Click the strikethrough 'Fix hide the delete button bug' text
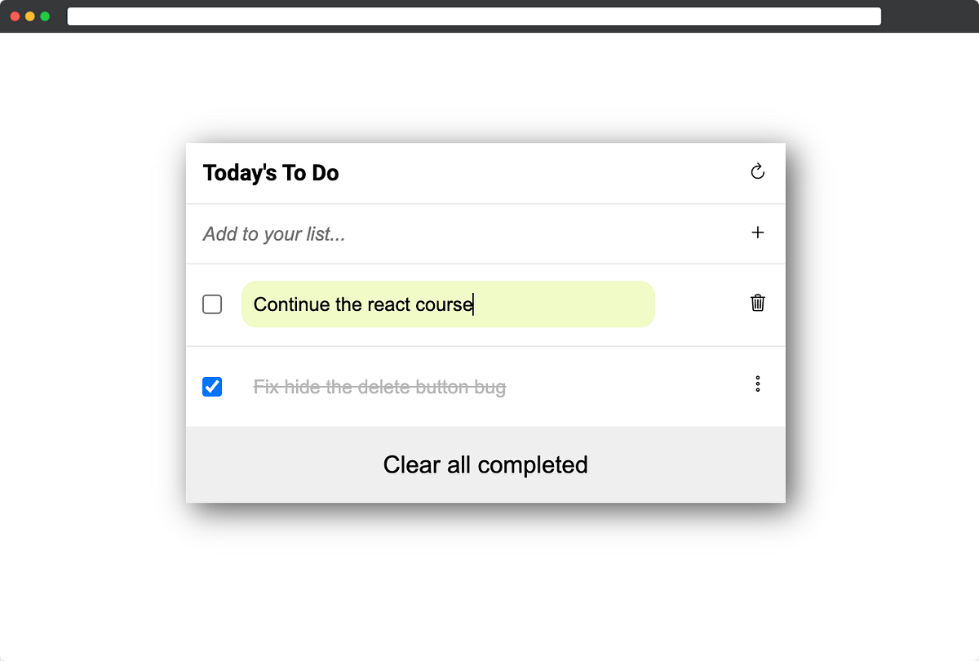The width and height of the screenshot is (979, 661). 379,387
